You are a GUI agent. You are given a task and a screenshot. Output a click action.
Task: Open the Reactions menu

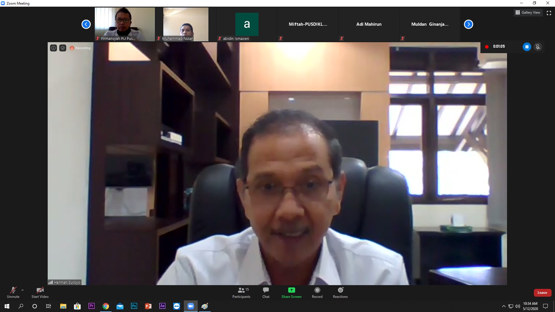click(x=340, y=292)
